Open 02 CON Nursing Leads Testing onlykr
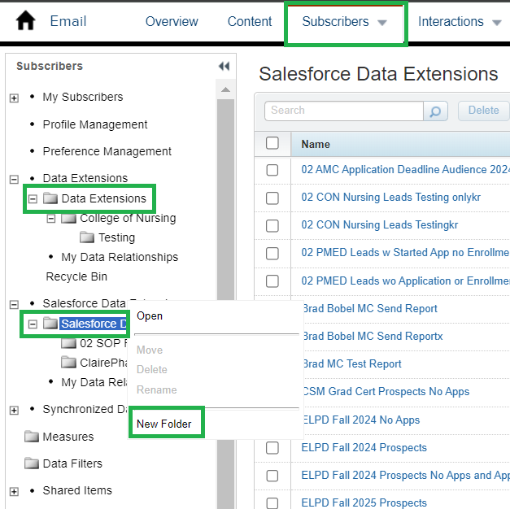 (390, 197)
